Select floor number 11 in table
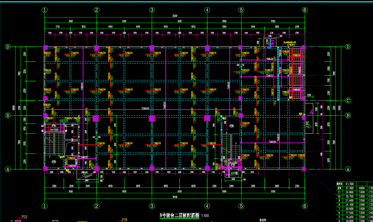Image resolution: width=373 pixels, height=222 pixels. [x=339, y=192]
